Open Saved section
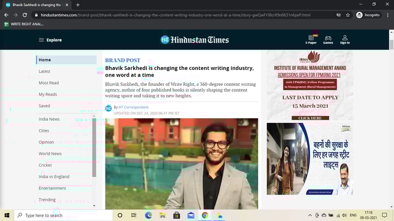 [44, 106]
